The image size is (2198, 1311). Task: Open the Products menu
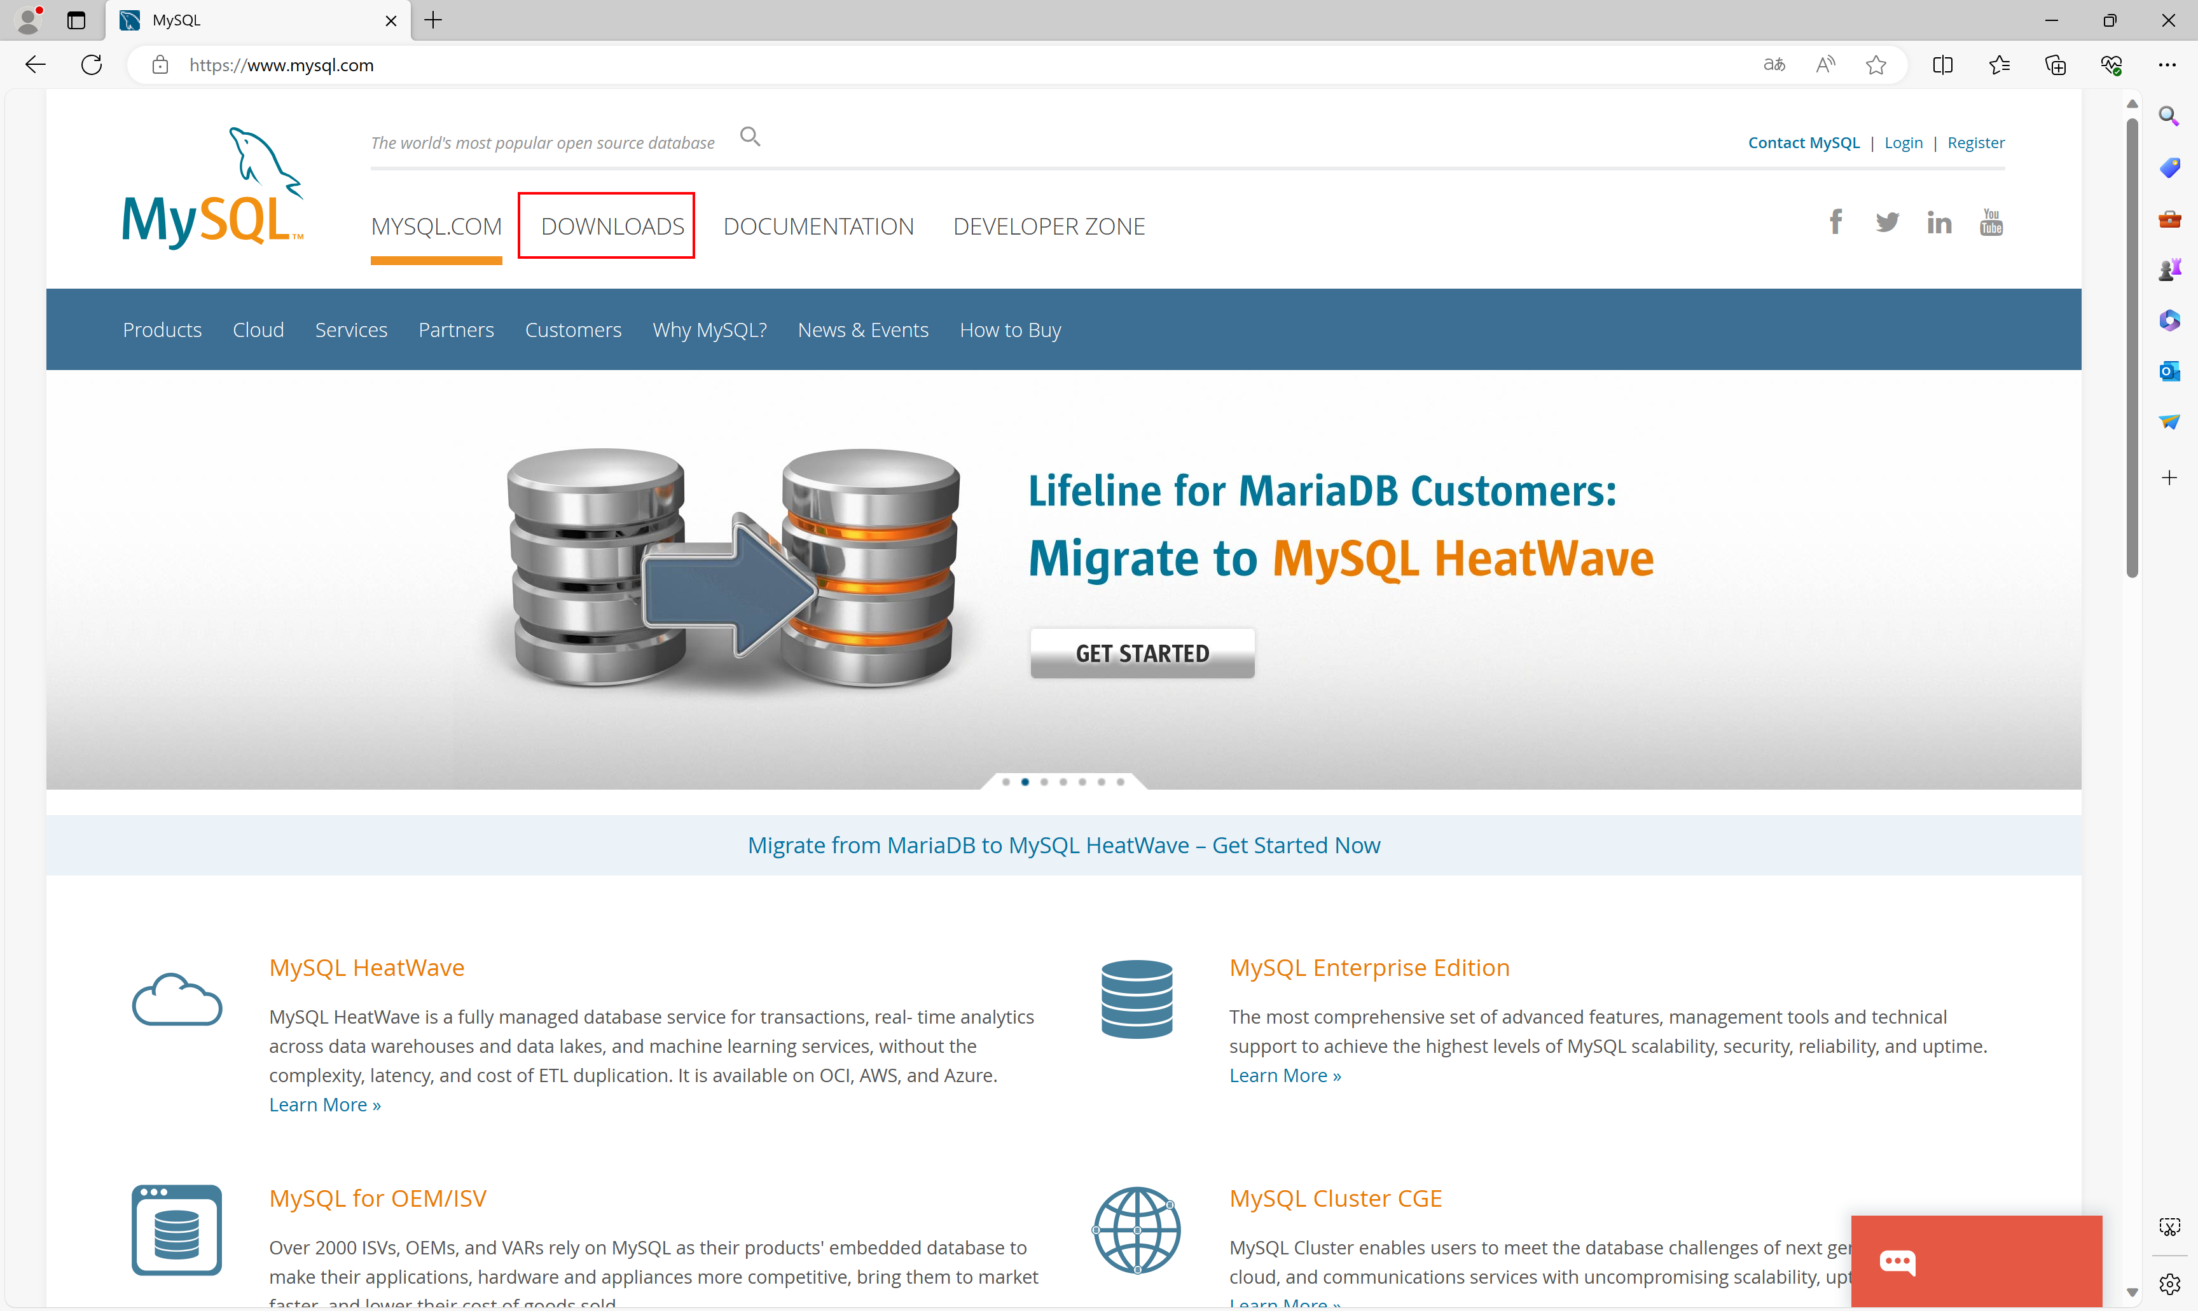click(163, 329)
